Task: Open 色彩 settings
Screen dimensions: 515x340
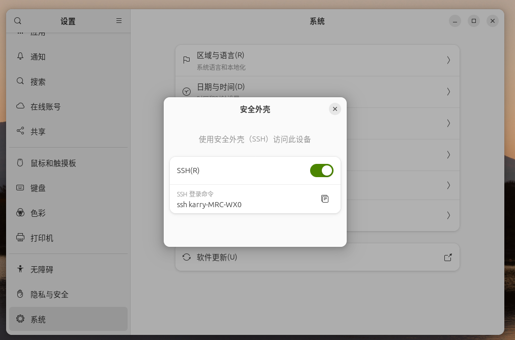Action: [x=68, y=213]
